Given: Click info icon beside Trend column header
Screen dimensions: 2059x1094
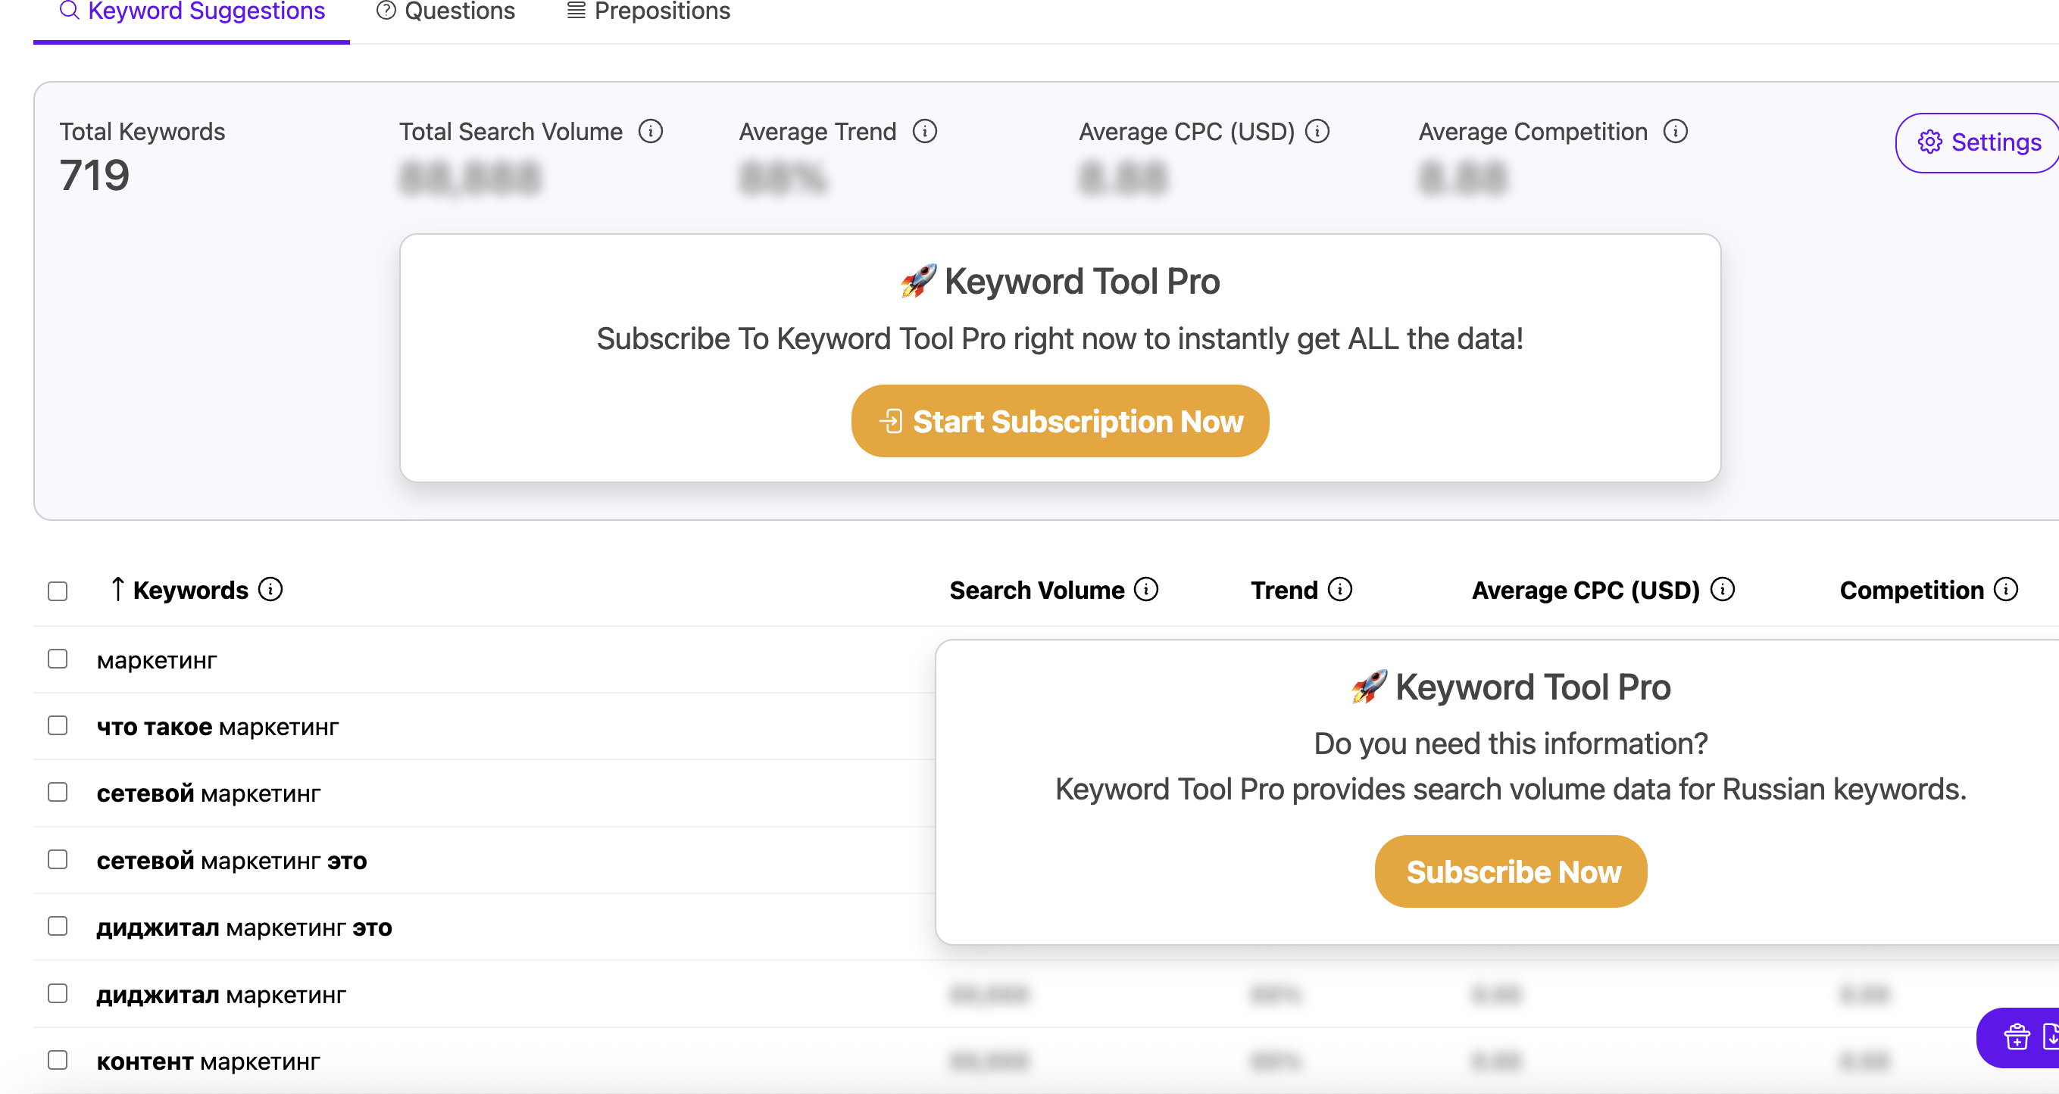Looking at the screenshot, I should [x=1340, y=589].
